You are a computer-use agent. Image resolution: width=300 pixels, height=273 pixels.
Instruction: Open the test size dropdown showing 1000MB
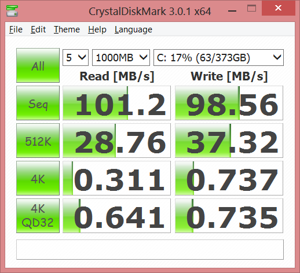tap(121, 57)
